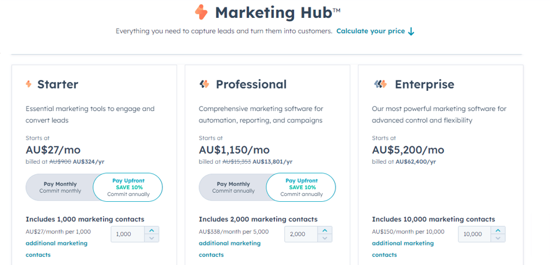The height and width of the screenshot is (265, 550).
Task: Decrease Enterprise marketing contacts with down arrow
Action: click(x=498, y=238)
